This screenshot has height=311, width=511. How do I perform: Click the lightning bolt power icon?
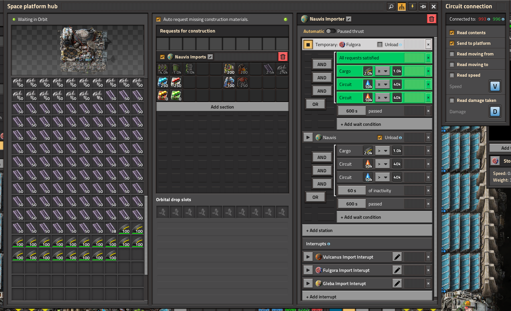412,7
